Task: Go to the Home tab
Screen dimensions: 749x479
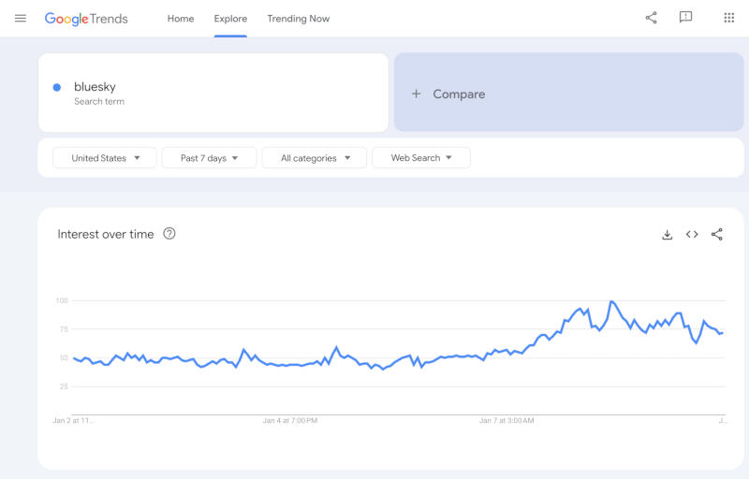Action: 181,19
